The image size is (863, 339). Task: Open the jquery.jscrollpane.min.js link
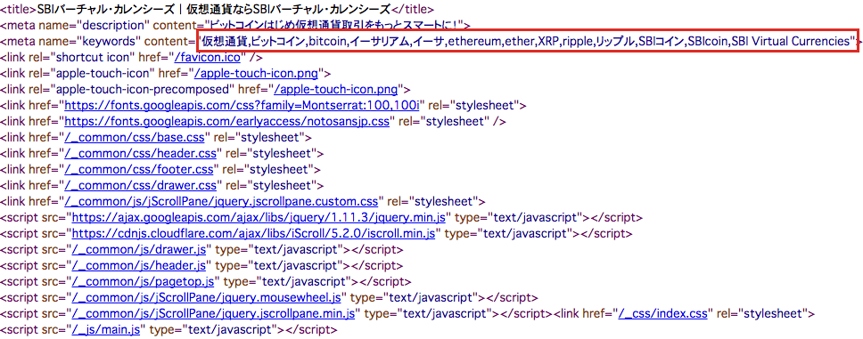click(x=214, y=314)
